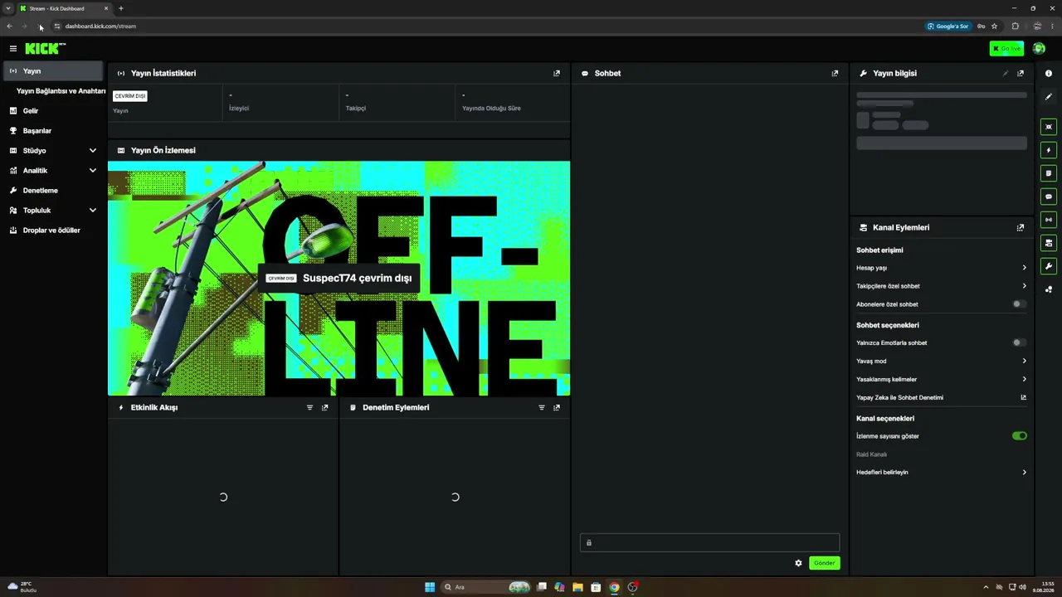
Task: Edit Yayın bilgisi using the pencil in its header
Action: [x=1006, y=73]
